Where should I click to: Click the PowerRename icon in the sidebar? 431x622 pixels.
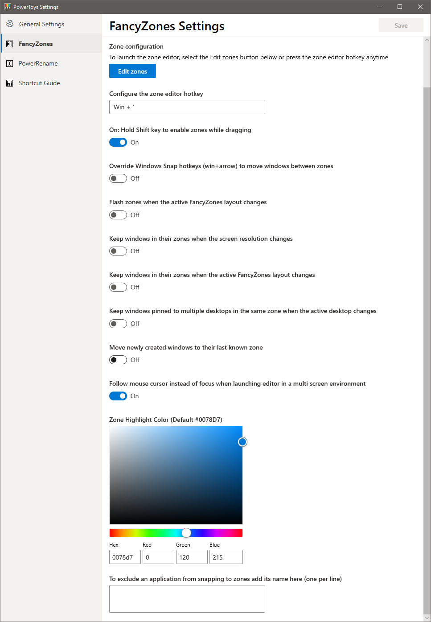click(10, 63)
